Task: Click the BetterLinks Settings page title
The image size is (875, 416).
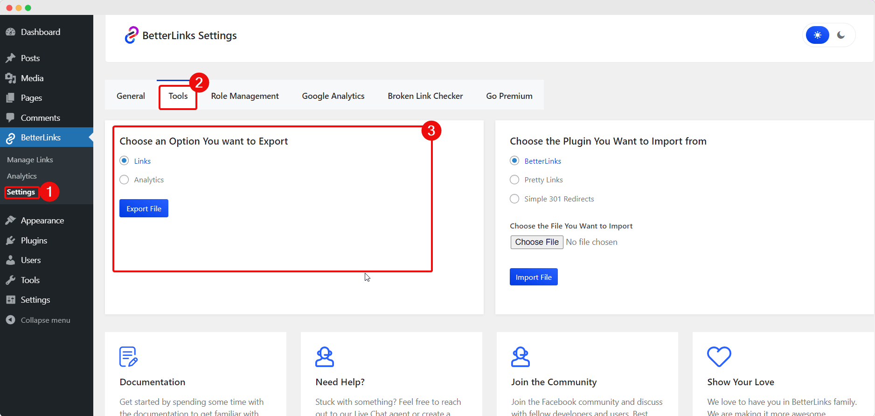Action: click(189, 35)
